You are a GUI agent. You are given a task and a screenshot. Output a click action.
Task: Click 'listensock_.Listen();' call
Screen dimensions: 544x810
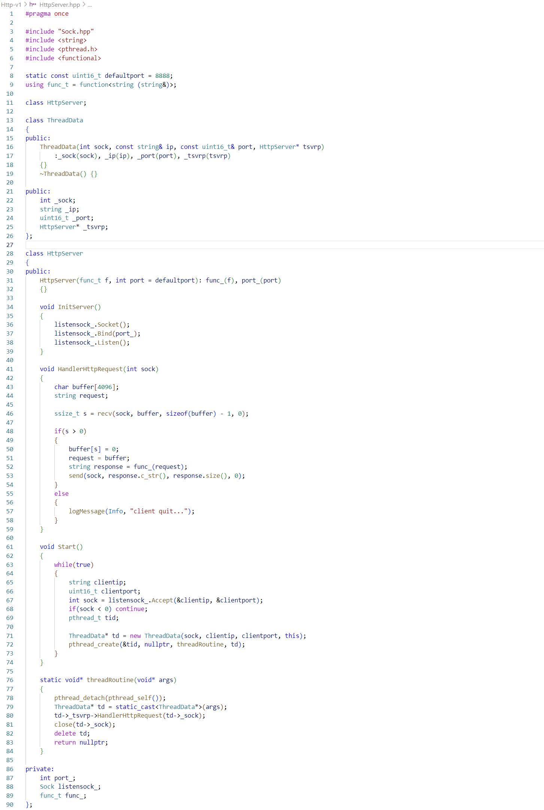pos(92,343)
